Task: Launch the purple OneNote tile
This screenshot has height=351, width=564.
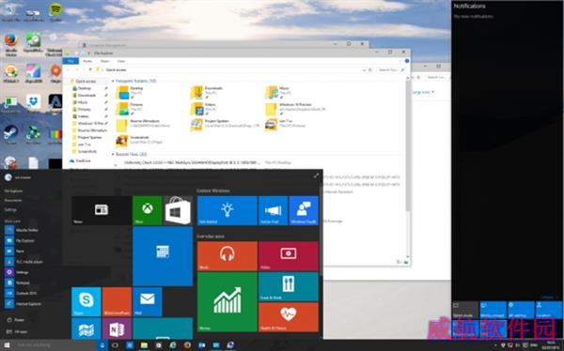Action: (117, 328)
